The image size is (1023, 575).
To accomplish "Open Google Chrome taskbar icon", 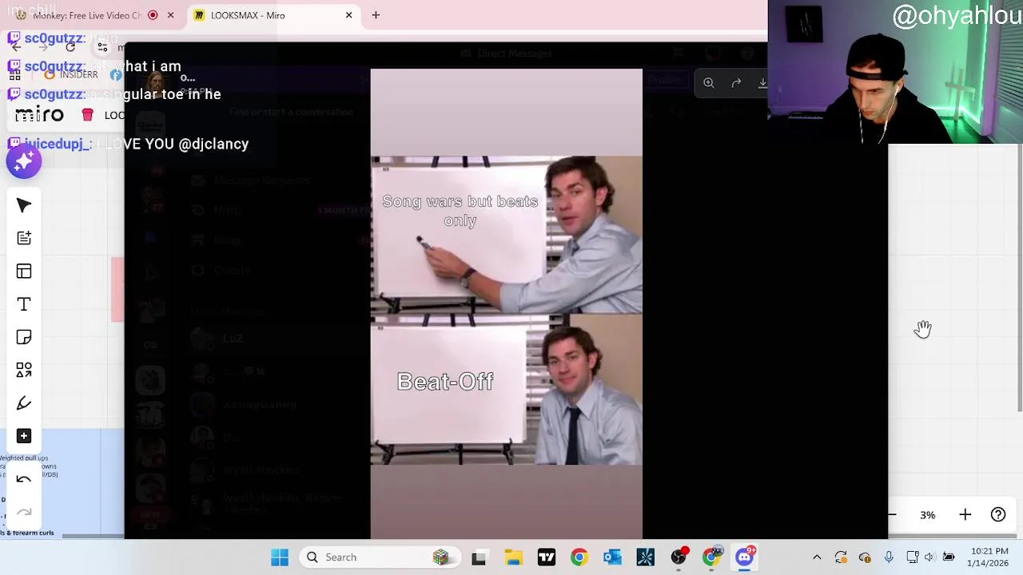I will point(579,557).
